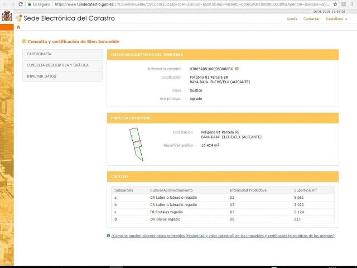Click the Superficie gráfica value 10.424 m²

[x=210, y=145]
